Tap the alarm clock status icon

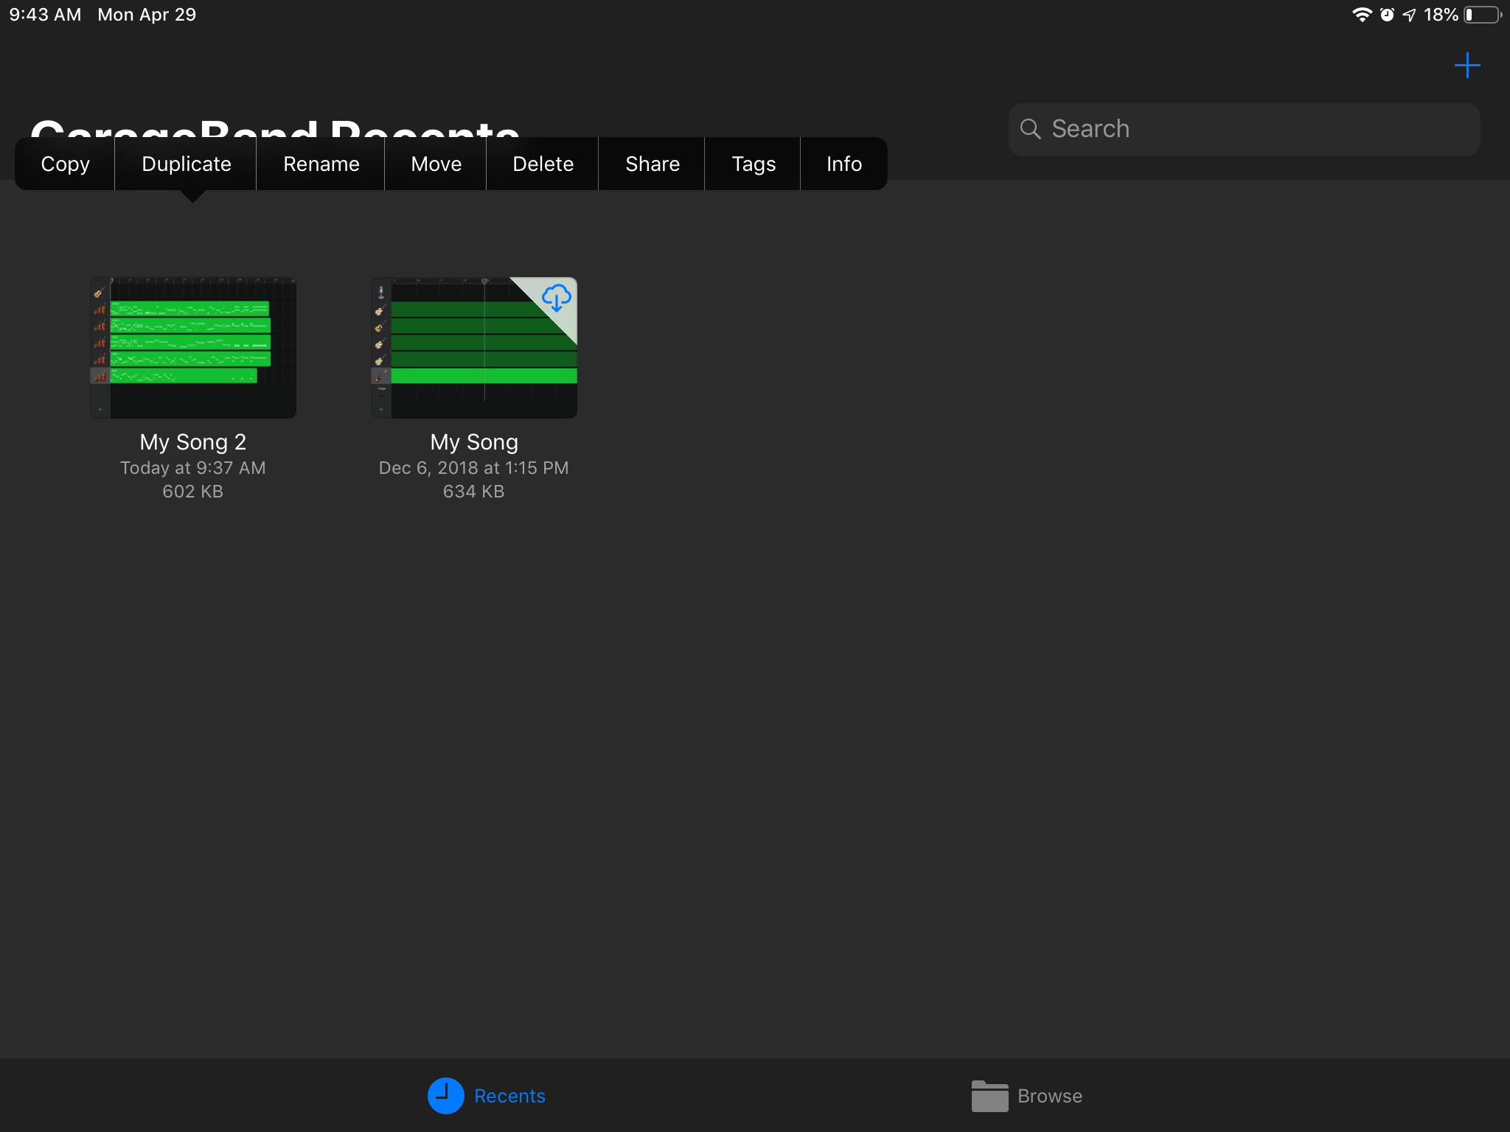(1387, 15)
